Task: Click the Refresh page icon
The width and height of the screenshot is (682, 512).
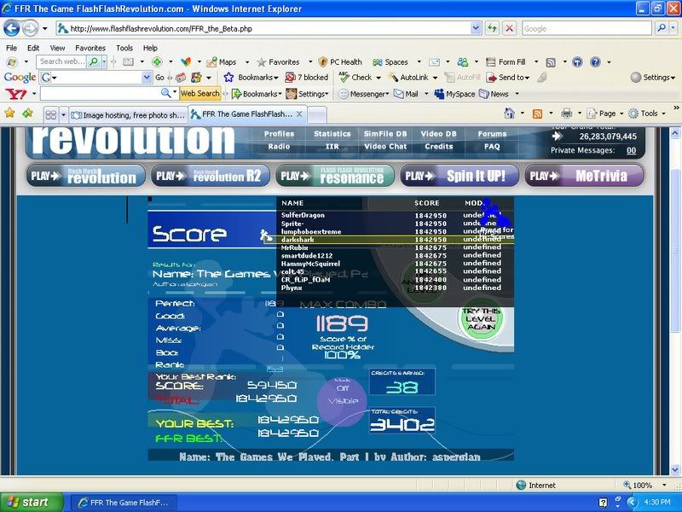Action: point(492,28)
